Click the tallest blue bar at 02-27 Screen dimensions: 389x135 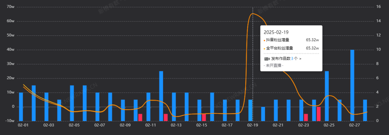click(352, 85)
